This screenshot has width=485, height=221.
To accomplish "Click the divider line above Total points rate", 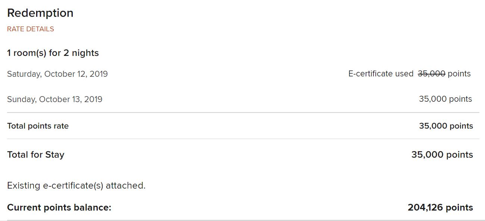I will coord(243,113).
